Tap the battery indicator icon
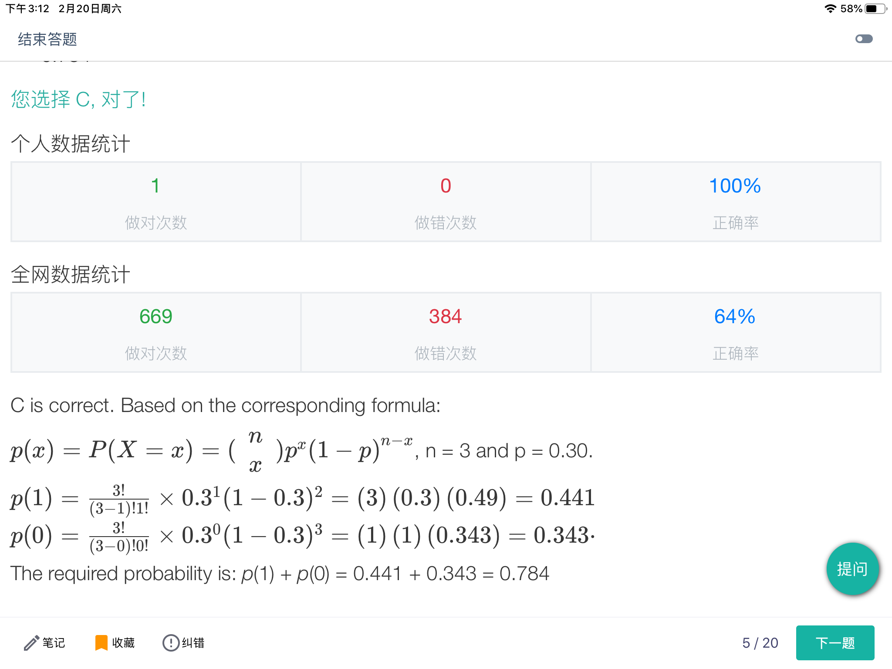Viewport: 892px width, 669px height. pos(876,9)
